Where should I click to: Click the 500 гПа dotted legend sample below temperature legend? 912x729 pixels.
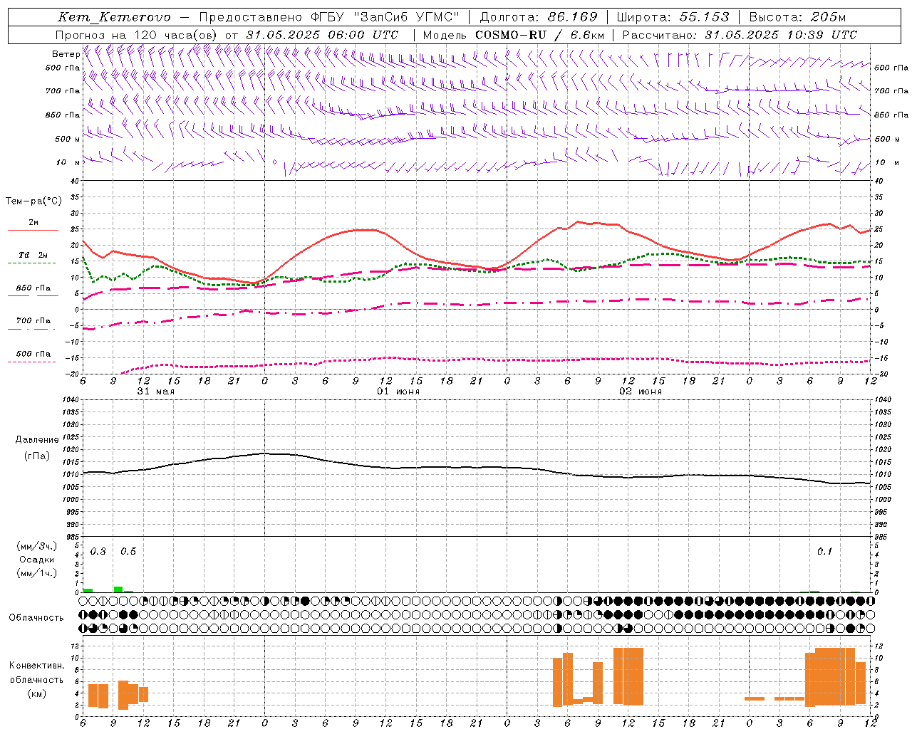[x=33, y=362]
